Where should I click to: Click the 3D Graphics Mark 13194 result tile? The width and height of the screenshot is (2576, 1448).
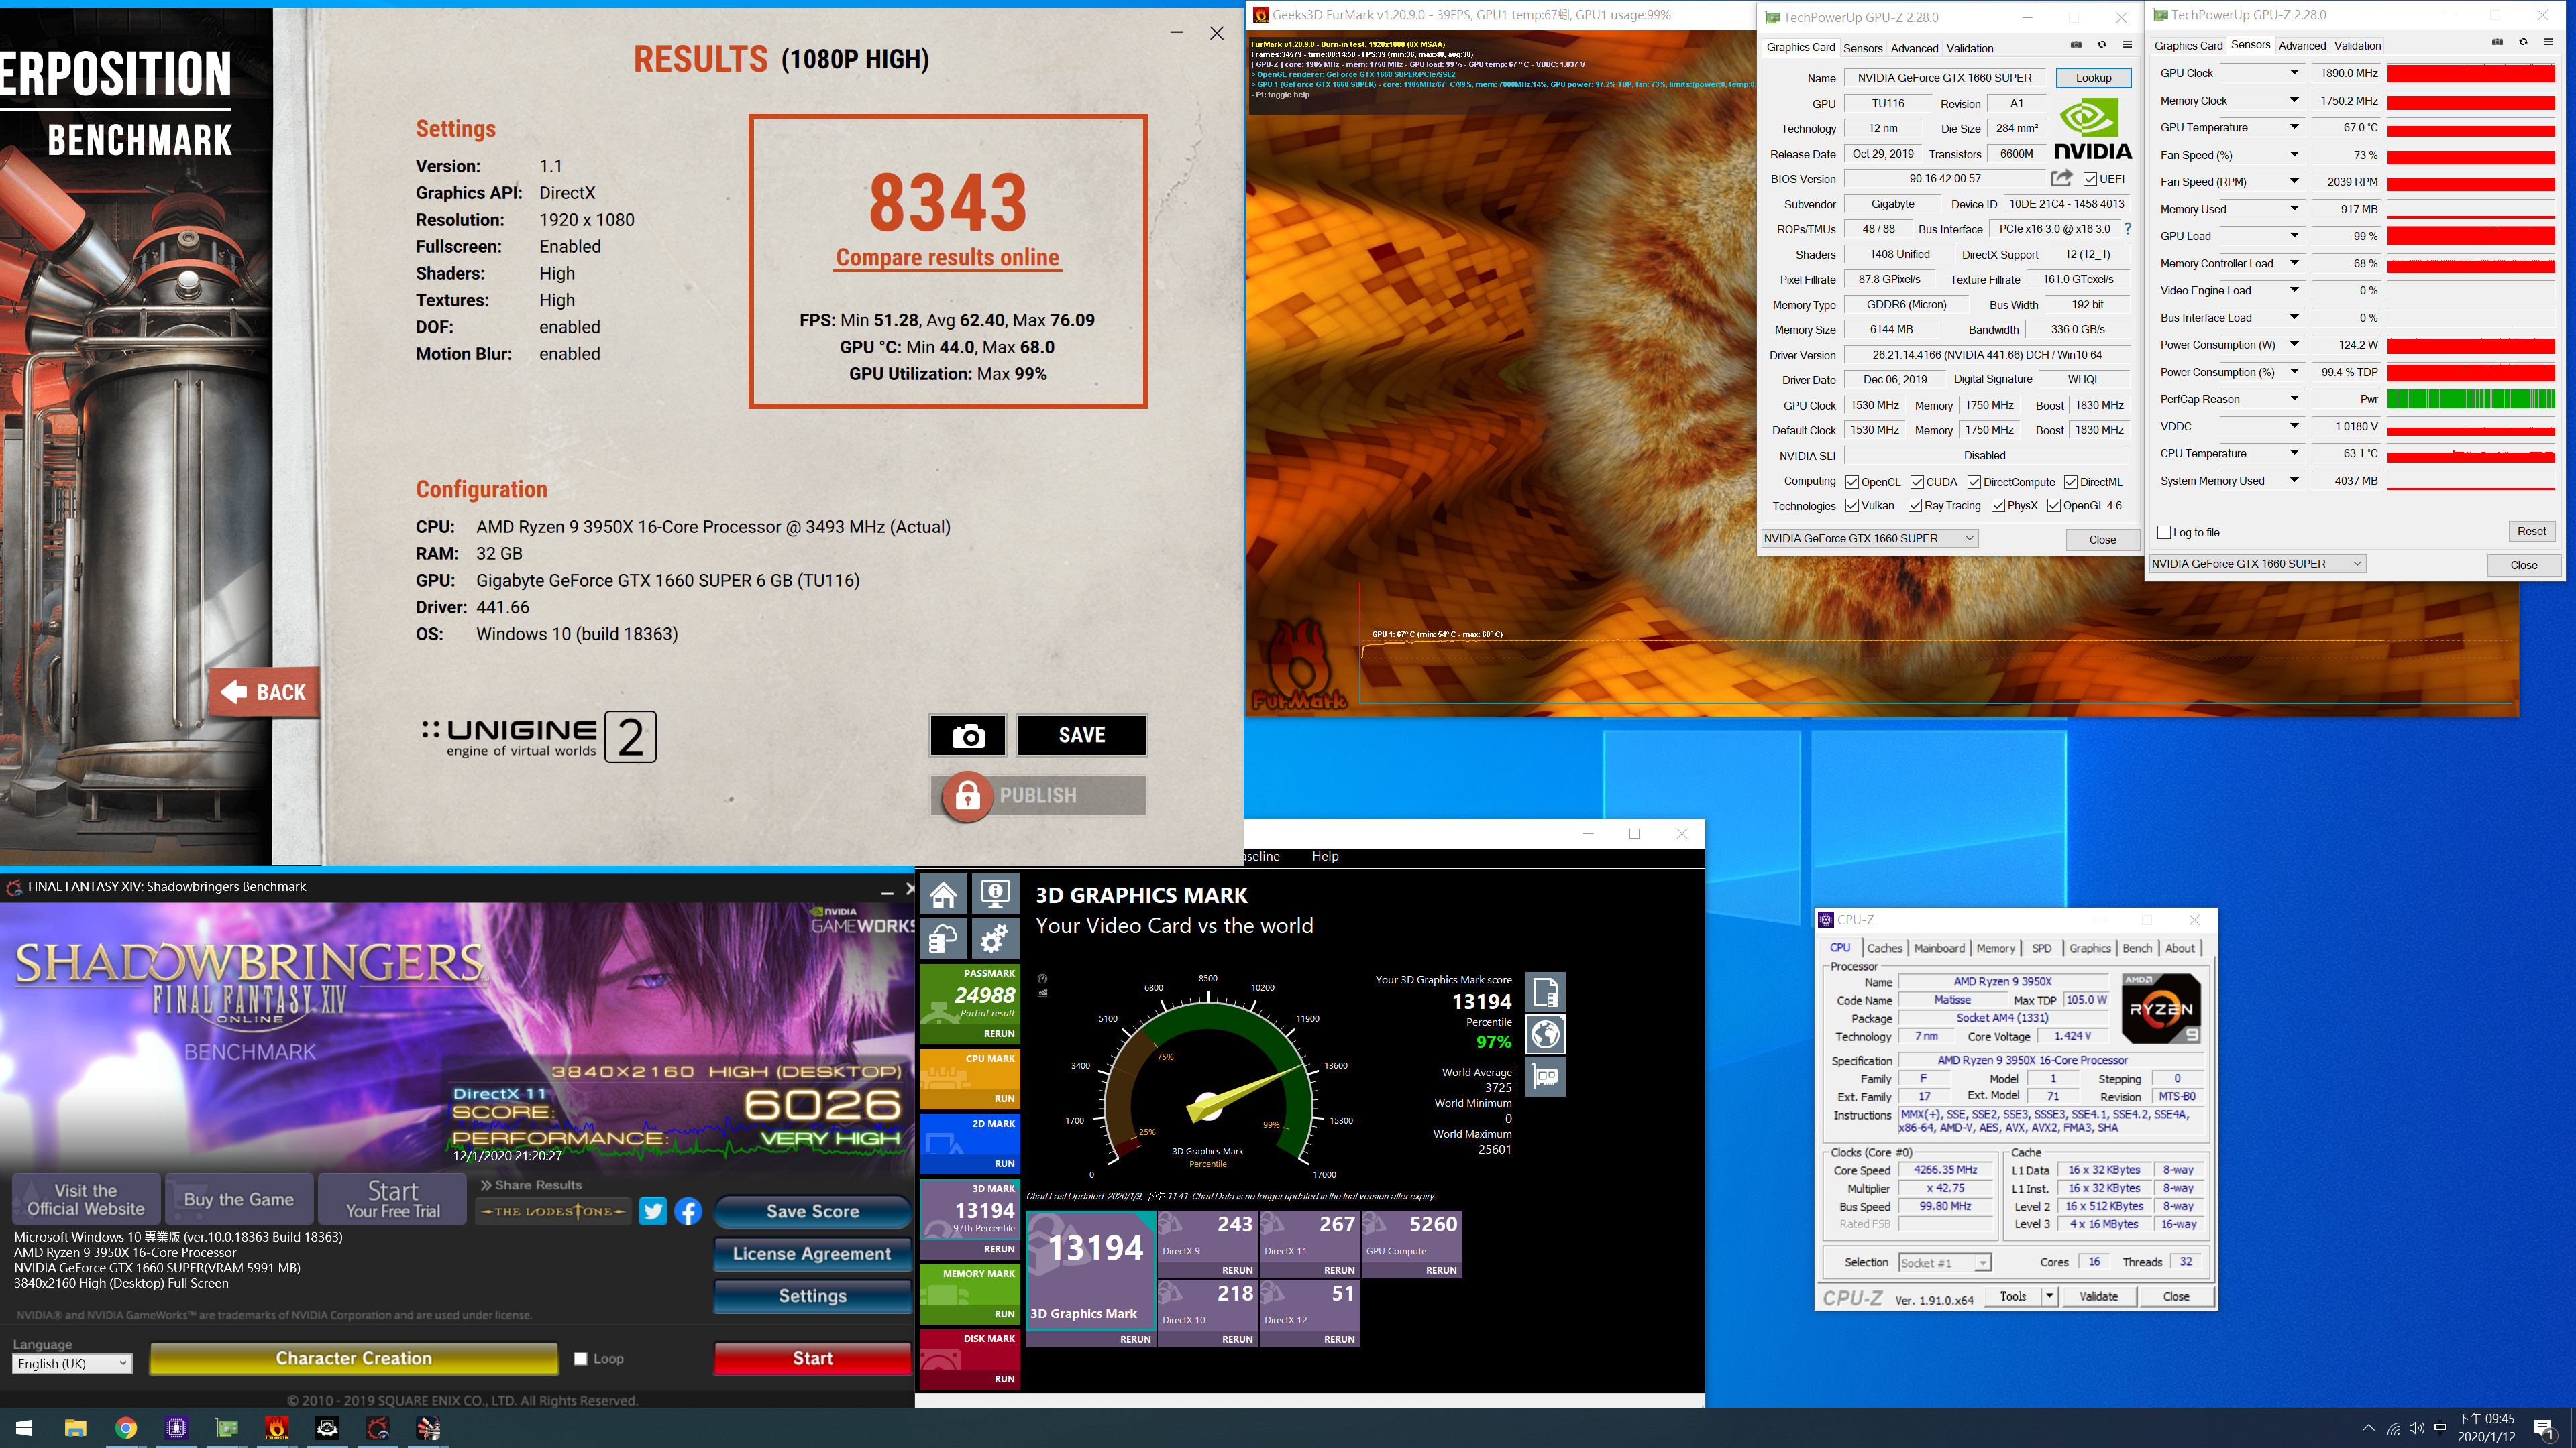pos(1090,1279)
